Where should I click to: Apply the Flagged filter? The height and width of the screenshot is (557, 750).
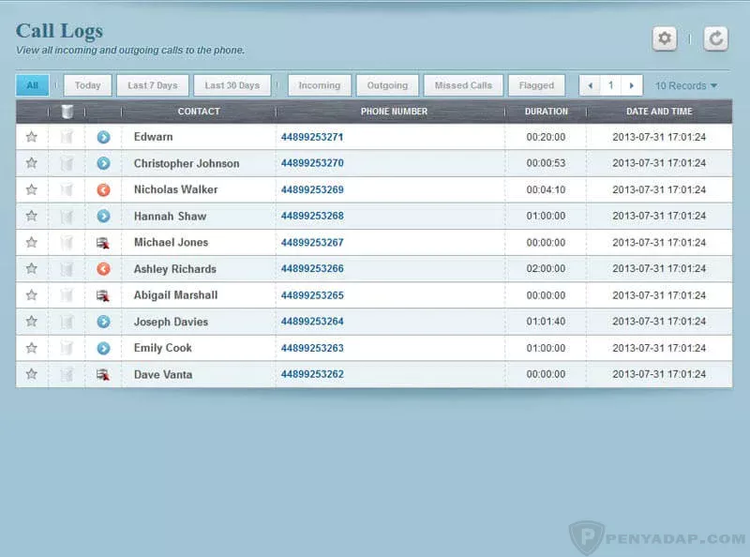click(x=536, y=84)
